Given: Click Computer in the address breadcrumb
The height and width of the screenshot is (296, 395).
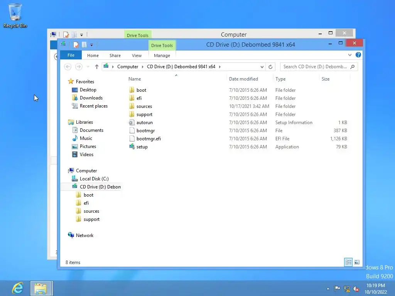Looking at the screenshot, I should 128,67.
